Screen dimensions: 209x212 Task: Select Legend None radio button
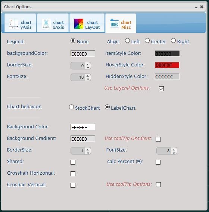[73, 41]
